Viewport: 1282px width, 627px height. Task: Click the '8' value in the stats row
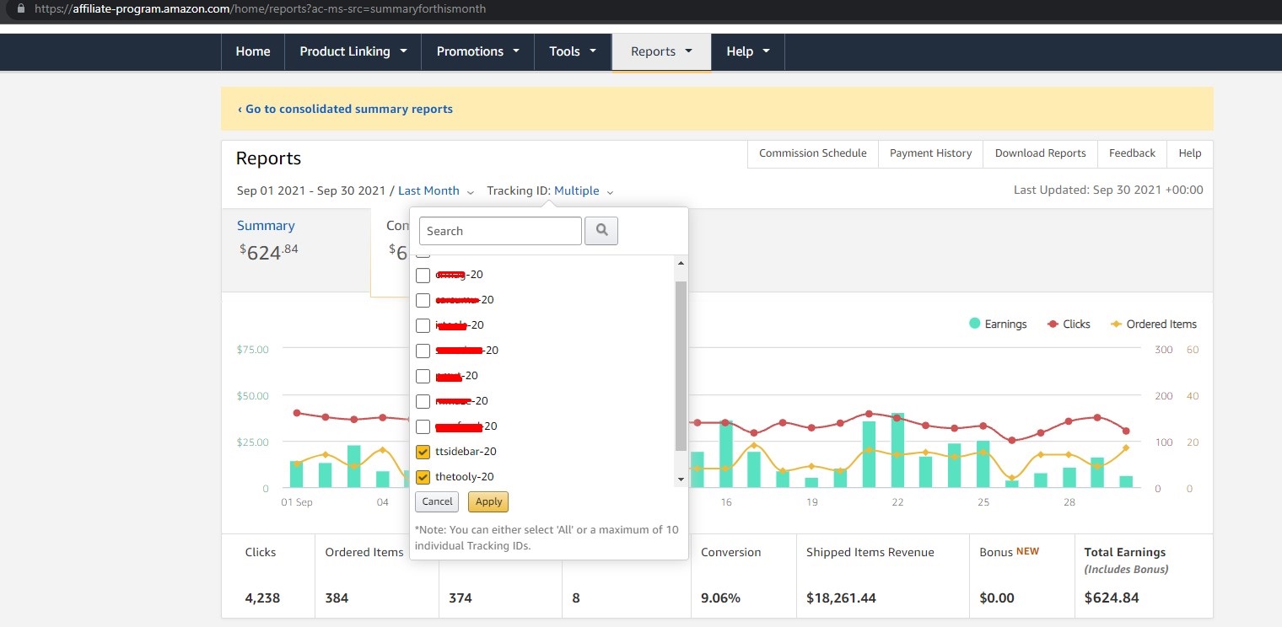coord(576,598)
